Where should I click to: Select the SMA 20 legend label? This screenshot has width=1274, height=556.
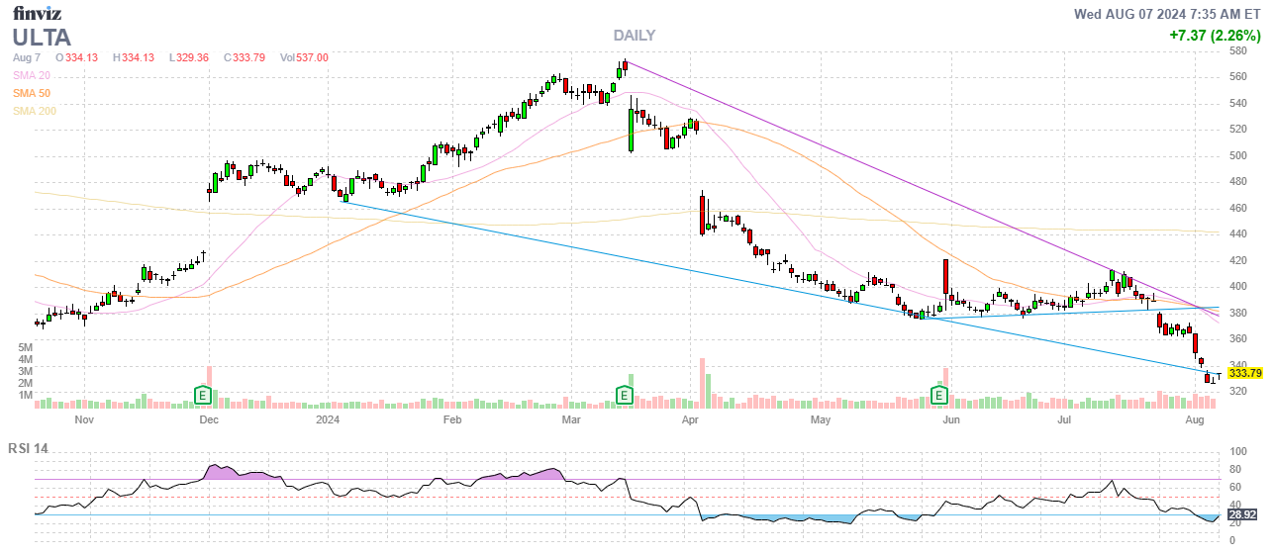click(31, 75)
